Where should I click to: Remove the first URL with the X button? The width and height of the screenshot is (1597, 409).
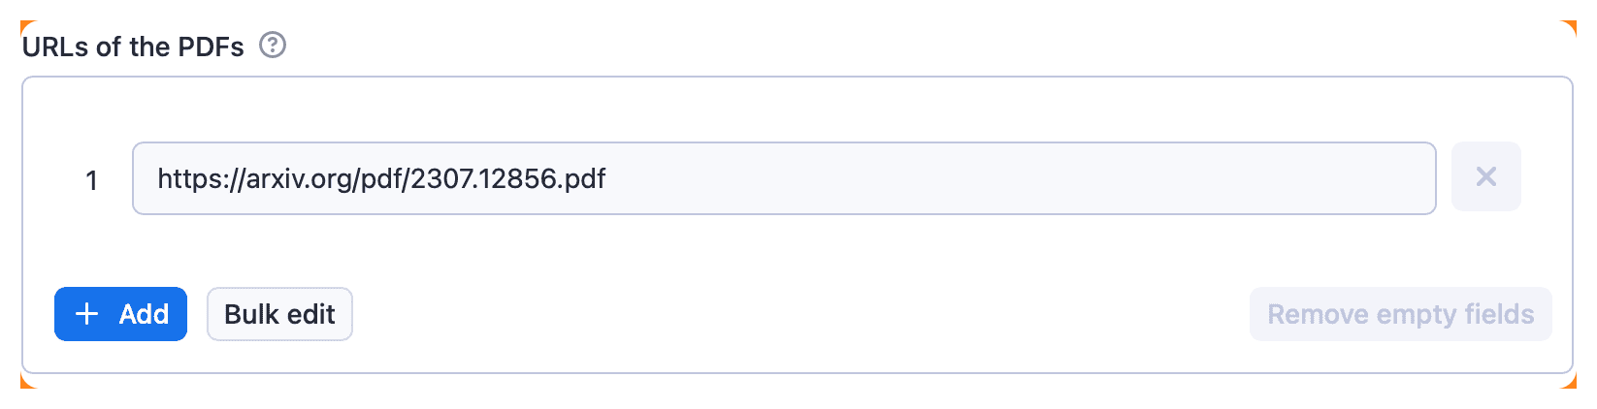(x=1485, y=177)
